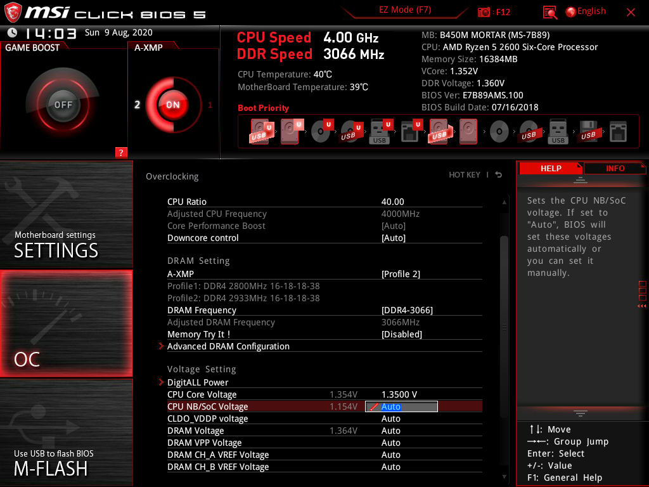Select DRAM CH_B VREF Voltage row
Viewport: 649px width, 487px height.
324,467
